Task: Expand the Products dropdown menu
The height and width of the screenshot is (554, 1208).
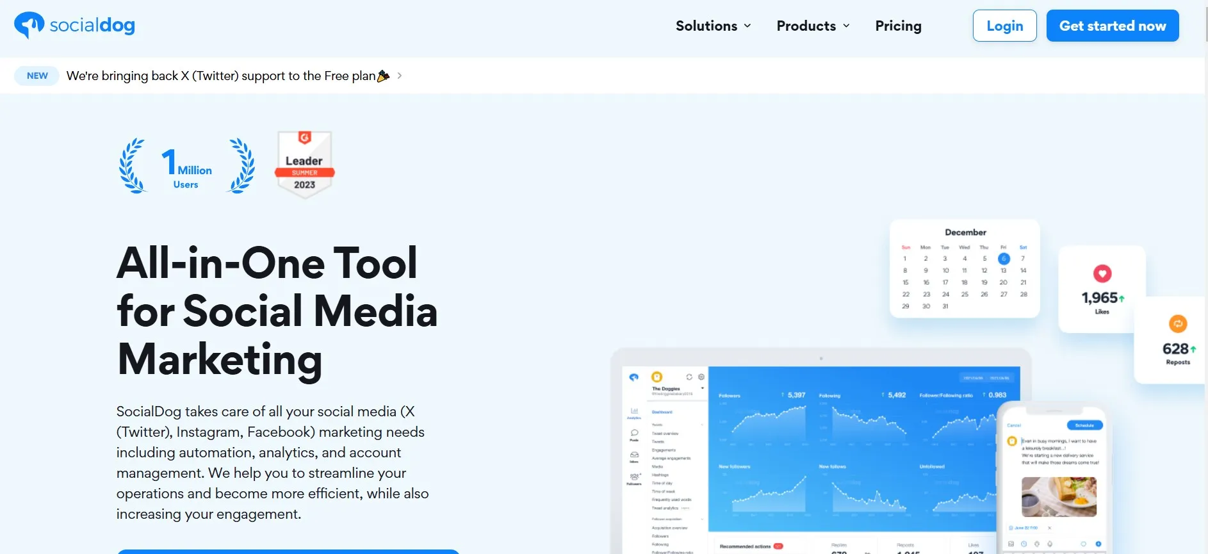Action: pos(813,26)
